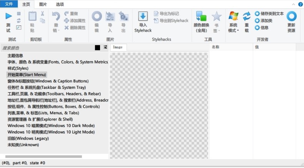
Task: Click the 重载 reload blue arrows icon
Action: [247, 16]
